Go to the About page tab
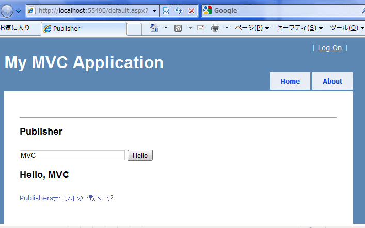Image resolution: width=365 pixels, height=228 pixels. pyautogui.click(x=332, y=81)
